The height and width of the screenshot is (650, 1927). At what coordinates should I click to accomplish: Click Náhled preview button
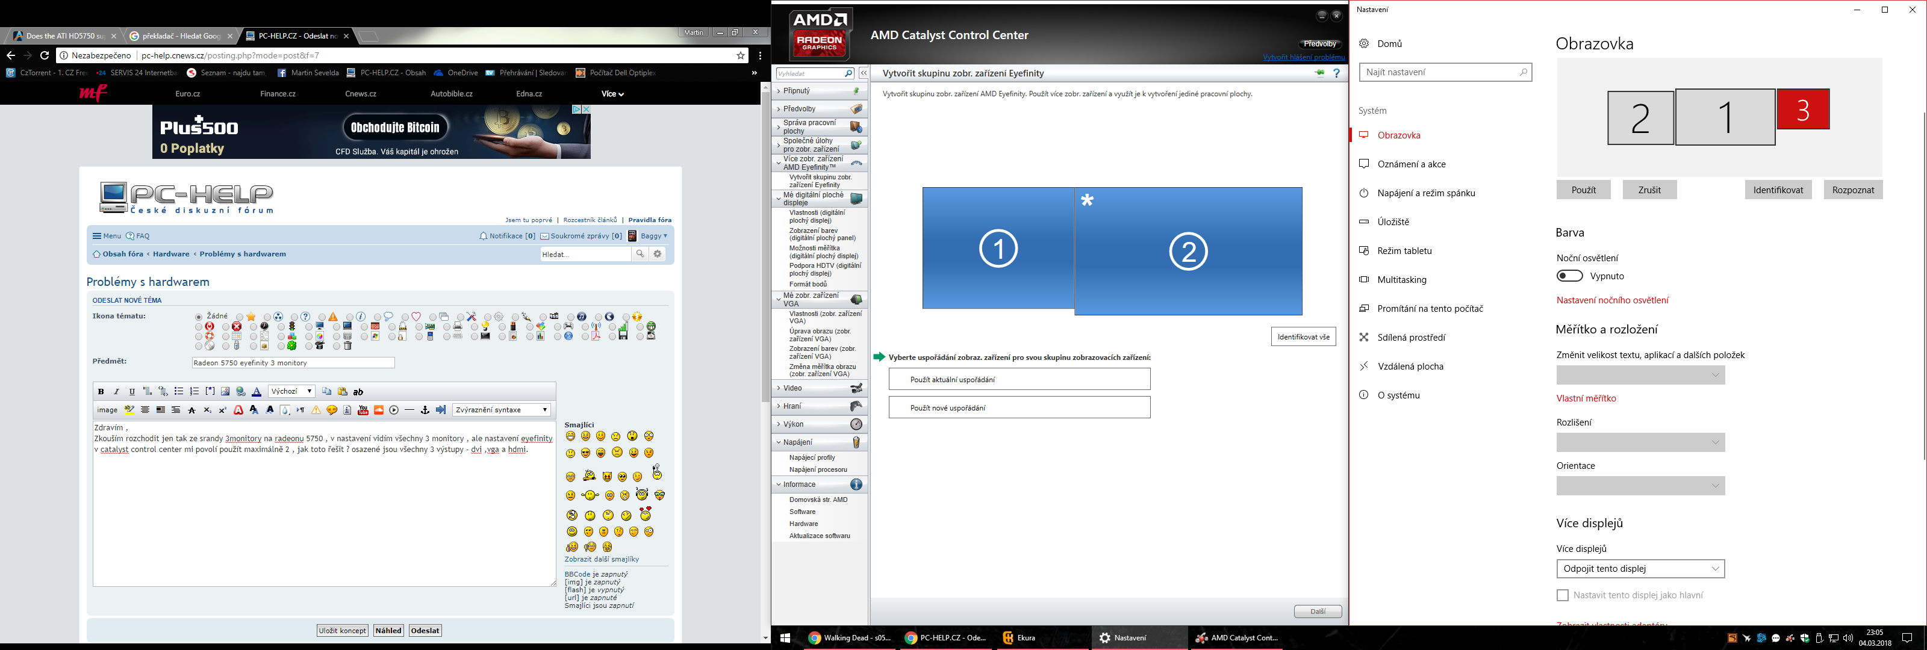(x=388, y=631)
